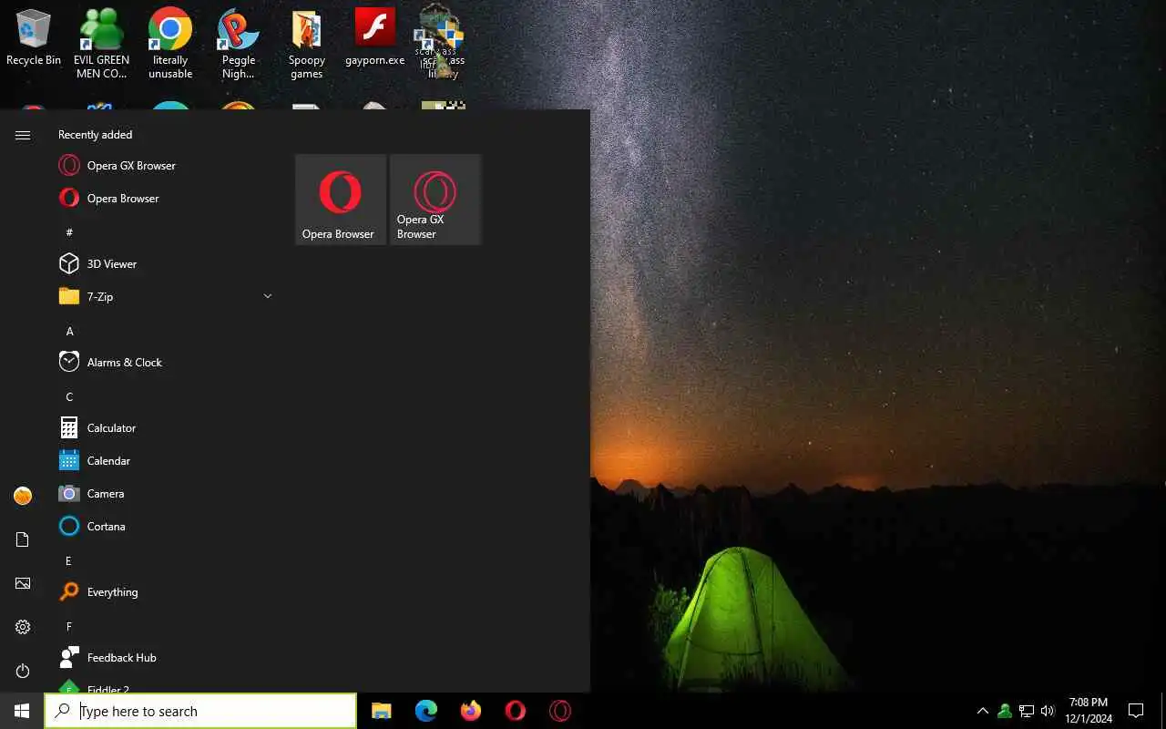Show hidden tray icons chevron
The width and height of the screenshot is (1166, 729).
[983, 711]
